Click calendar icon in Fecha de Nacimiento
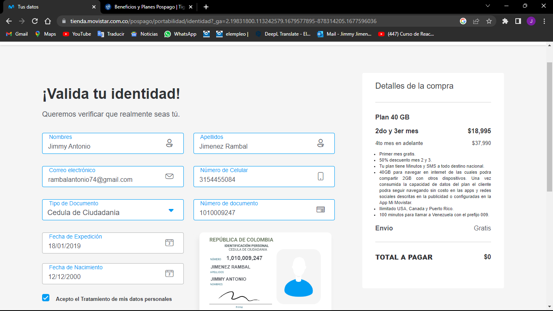This screenshot has height=311, width=553. pos(169,273)
